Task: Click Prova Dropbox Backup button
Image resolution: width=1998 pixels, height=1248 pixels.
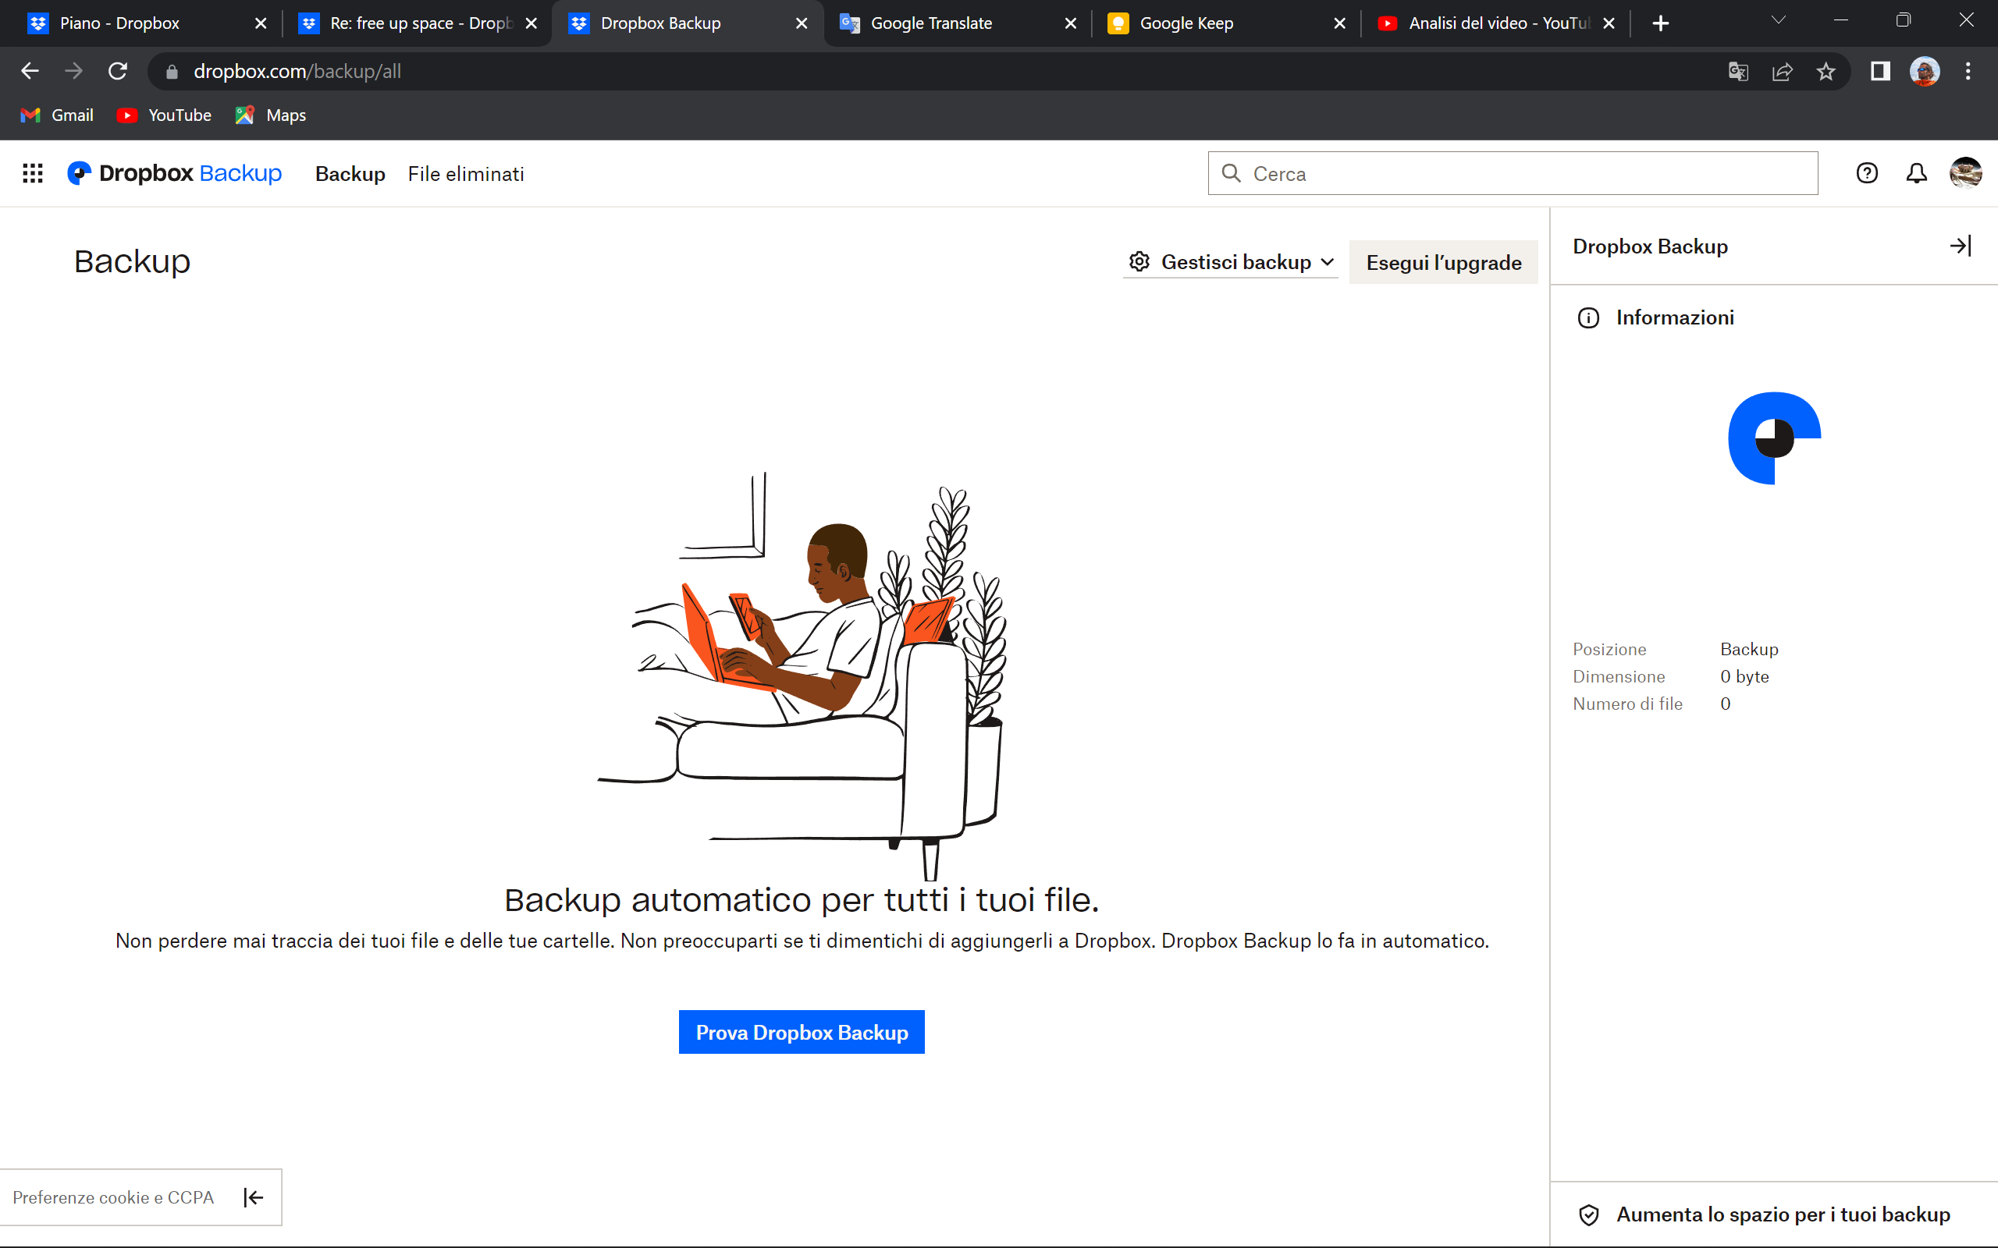Action: [801, 1032]
